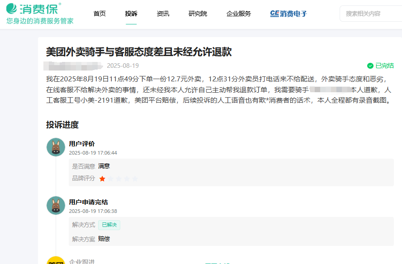Open the 研究院 nav item
402x264 pixels.
click(198, 14)
